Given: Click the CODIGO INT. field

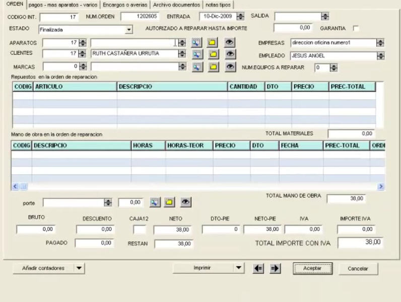Looking at the screenshot, I should pyautogui.click(x=59, y=17).
